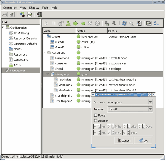Stop the selected resource with square icon
The height and width of the screenshot is (161, 166).
point(54,23)
